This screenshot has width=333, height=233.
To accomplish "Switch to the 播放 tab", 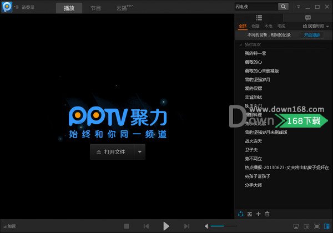I will [69, 8].
